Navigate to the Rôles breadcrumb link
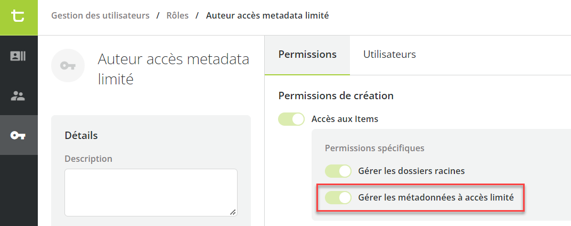This screenshot has height=226, width=571. click(177, 15)
